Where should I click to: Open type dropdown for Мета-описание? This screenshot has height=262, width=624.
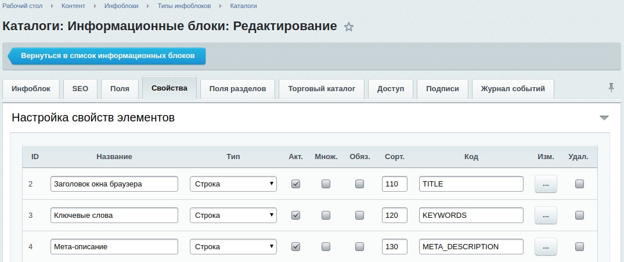pyautogui.click(x=233, y=246)
